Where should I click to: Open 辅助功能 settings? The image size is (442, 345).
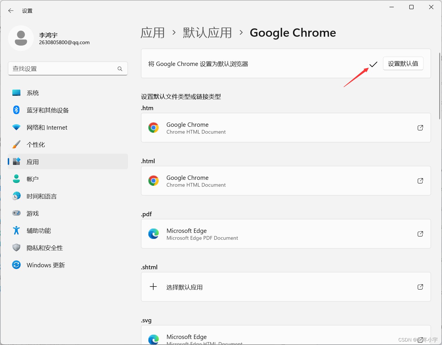pos(68,231)
